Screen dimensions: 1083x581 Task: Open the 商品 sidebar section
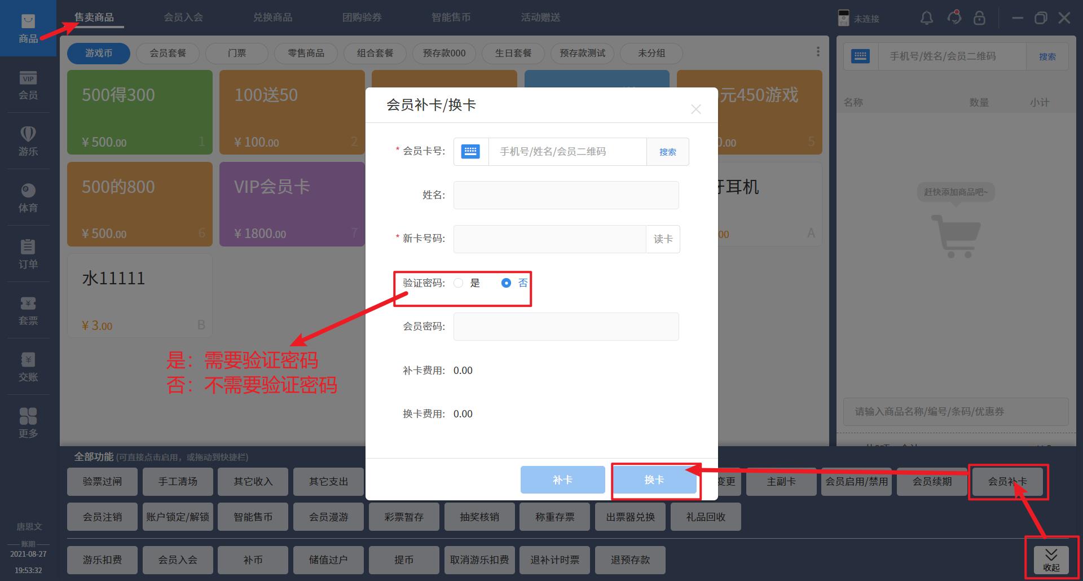[x=28, y=28]
